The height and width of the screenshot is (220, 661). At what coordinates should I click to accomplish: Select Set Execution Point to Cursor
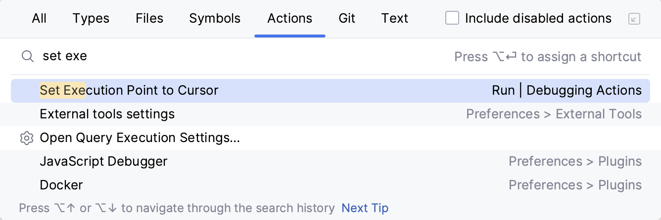[129, 91]
